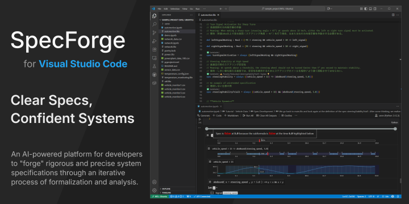This screenshot has height=204, width=409.
Task: Close the automotive.ipynb tab
Action: click(220, 106)
